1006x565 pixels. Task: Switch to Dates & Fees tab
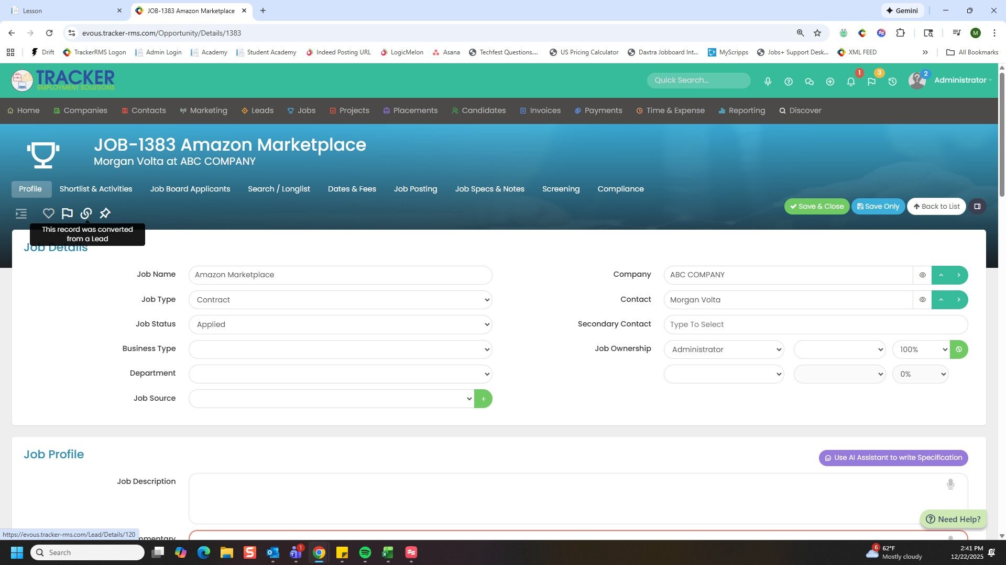click(x=352, y=189)
